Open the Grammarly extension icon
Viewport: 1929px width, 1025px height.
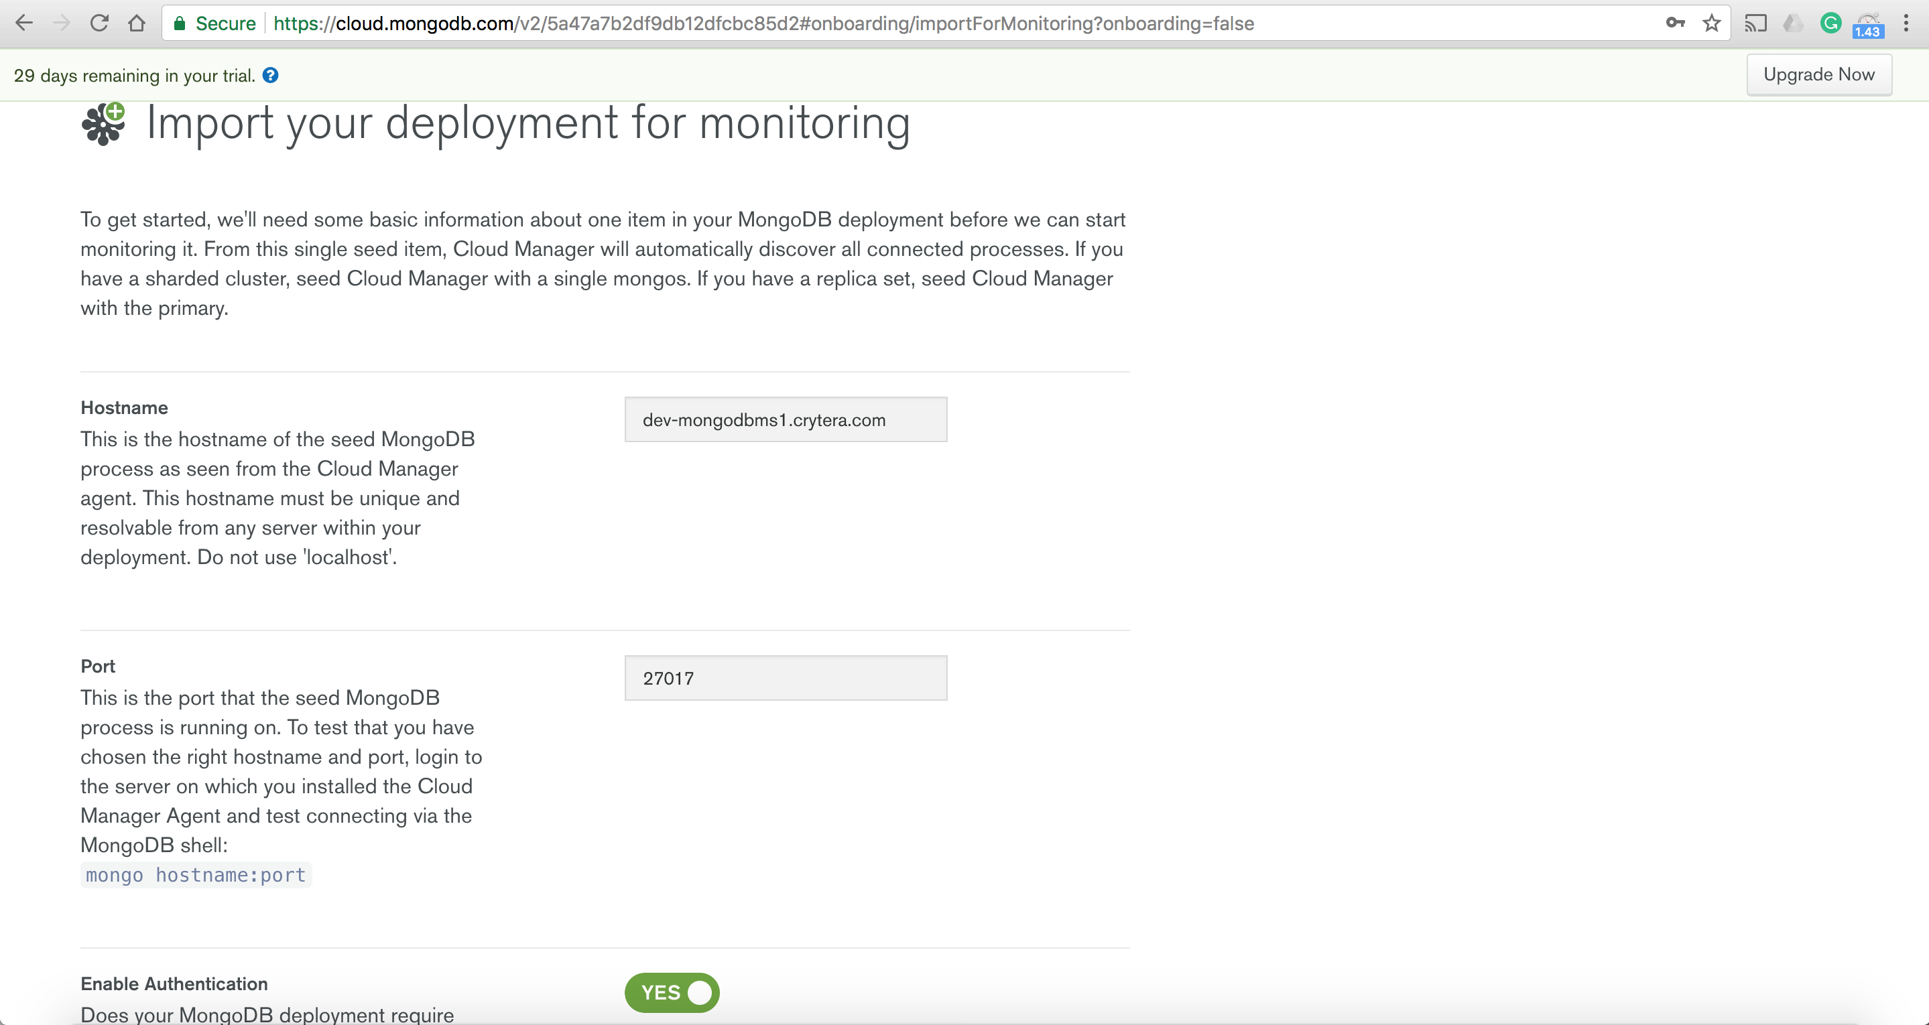point(1830,23)
